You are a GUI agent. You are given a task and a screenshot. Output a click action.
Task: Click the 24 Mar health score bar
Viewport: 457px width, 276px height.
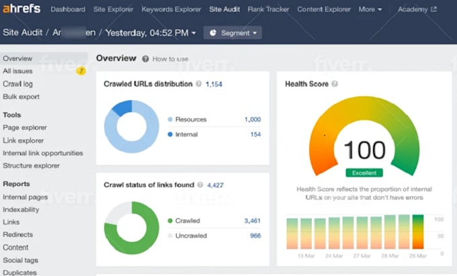pyautogui.click(x=334, y=233)
